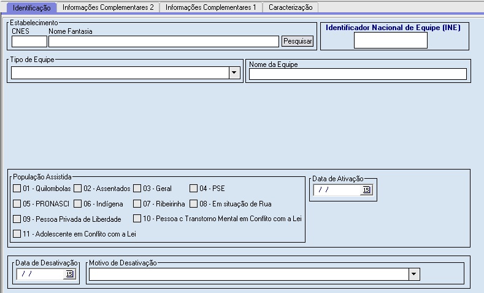Open the Caracterização tab

coord(290,7)
